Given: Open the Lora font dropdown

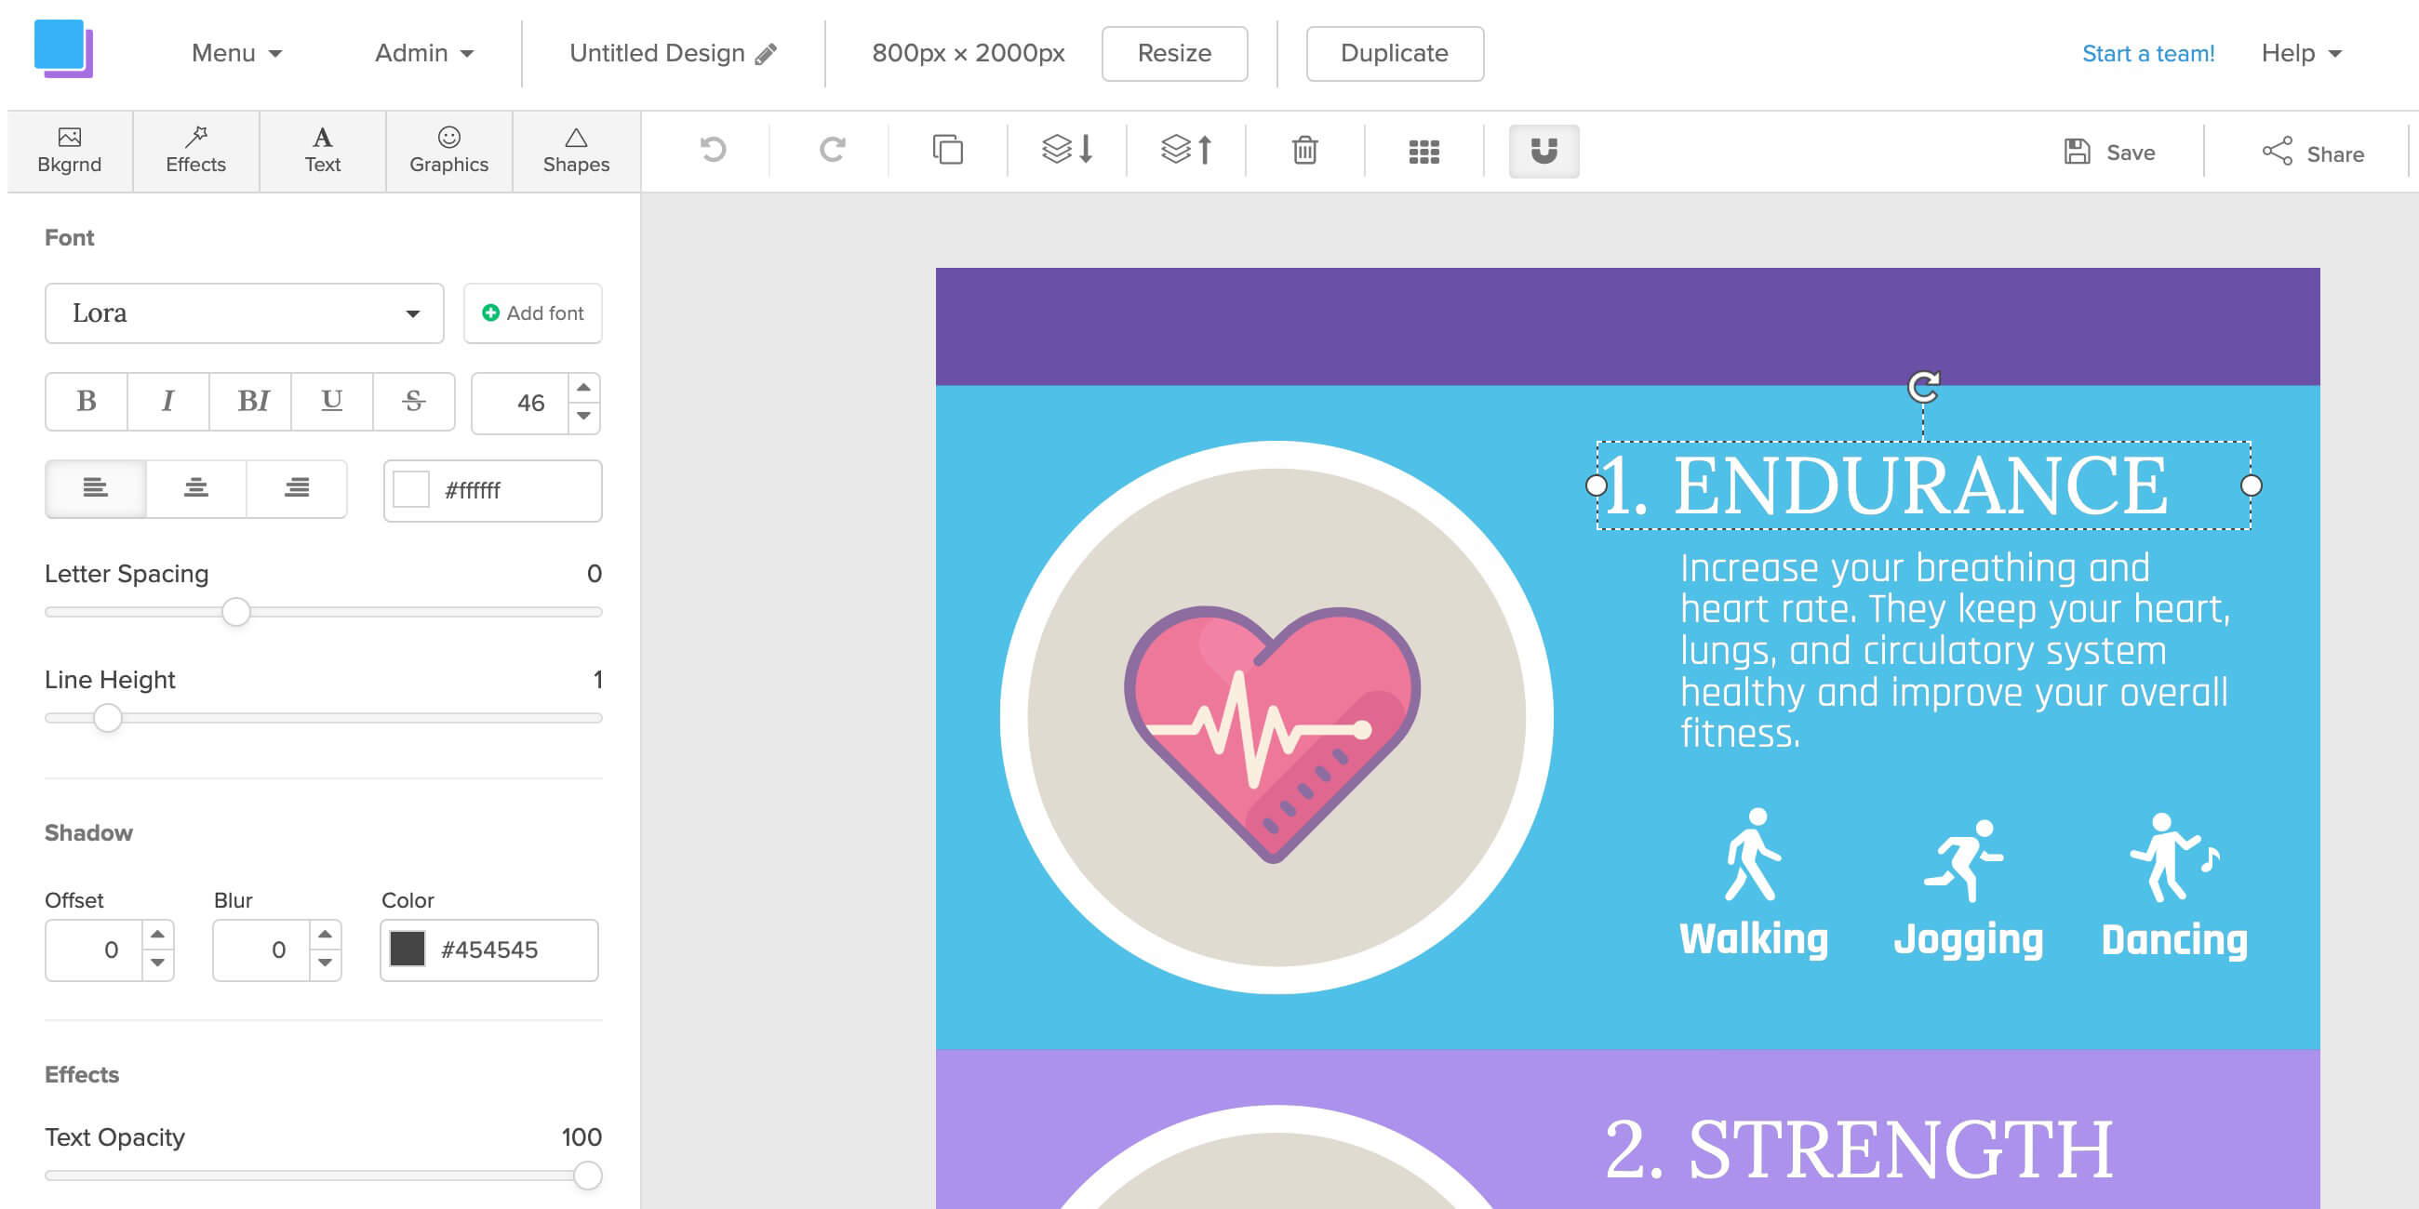Looking at the screenshot, I should [x=244, y=313].
